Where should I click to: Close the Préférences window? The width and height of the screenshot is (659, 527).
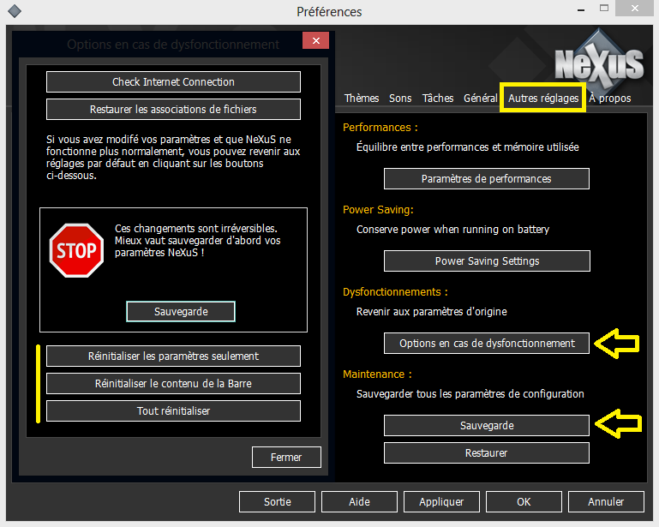point(635,8)
